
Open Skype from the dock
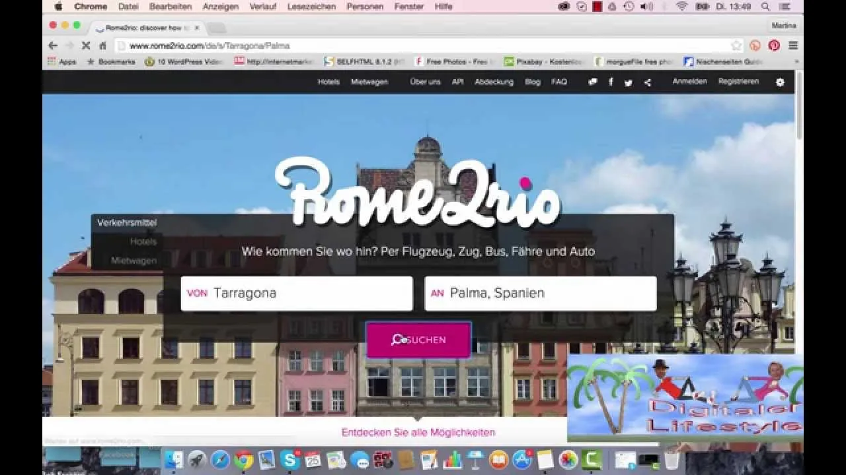coord(289,460)
